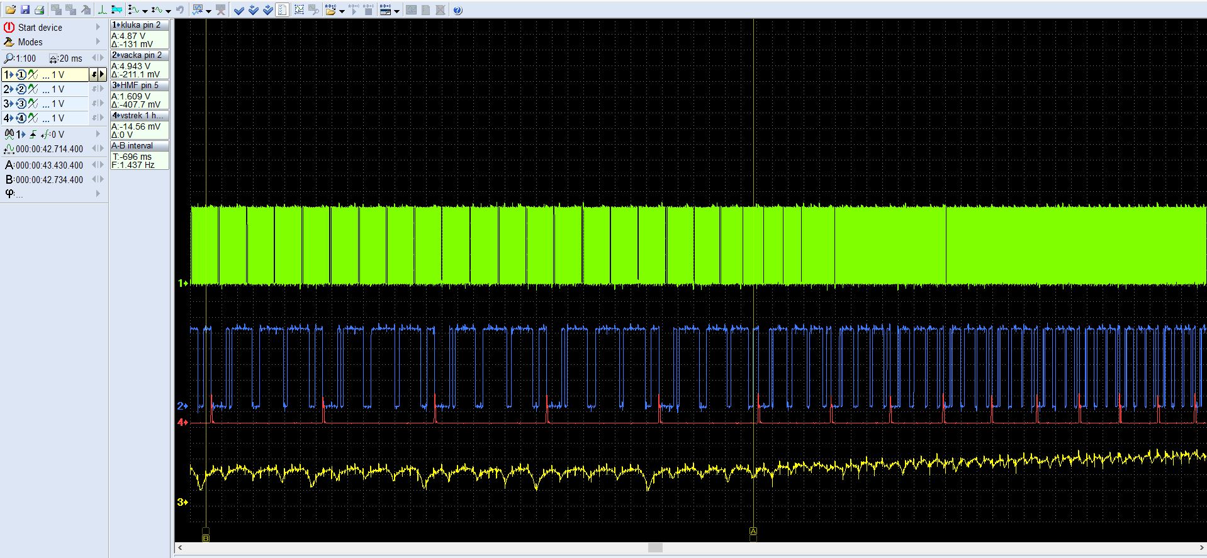
Task: Click cursor A marker at graph bottom
Action: (753, 532)
